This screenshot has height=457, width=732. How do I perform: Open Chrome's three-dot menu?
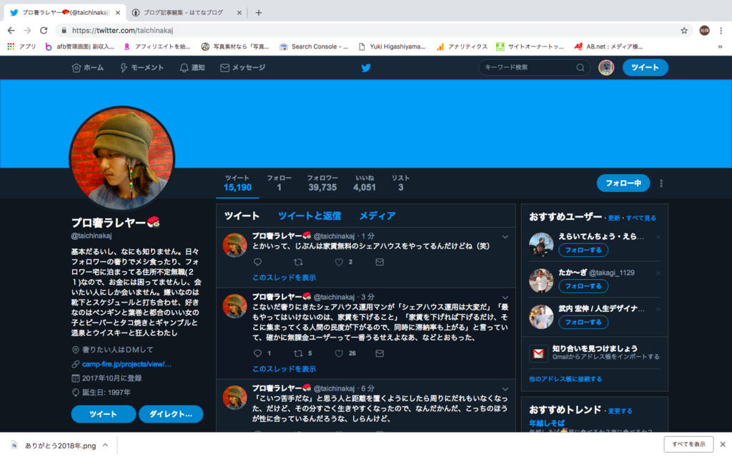(721, 30)
